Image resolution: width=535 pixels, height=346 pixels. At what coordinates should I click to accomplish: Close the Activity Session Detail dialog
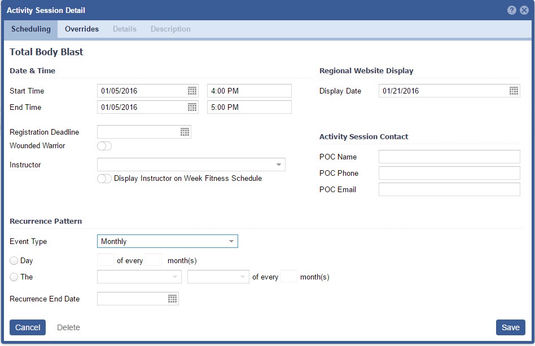[524, 10]
